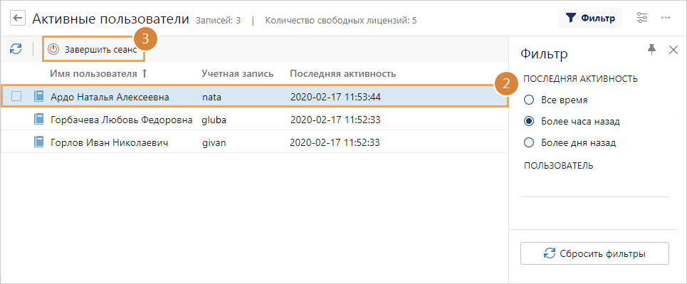Click book icon beside Горбачева Любовь
The image size is (687, 284).
[39, 119]
